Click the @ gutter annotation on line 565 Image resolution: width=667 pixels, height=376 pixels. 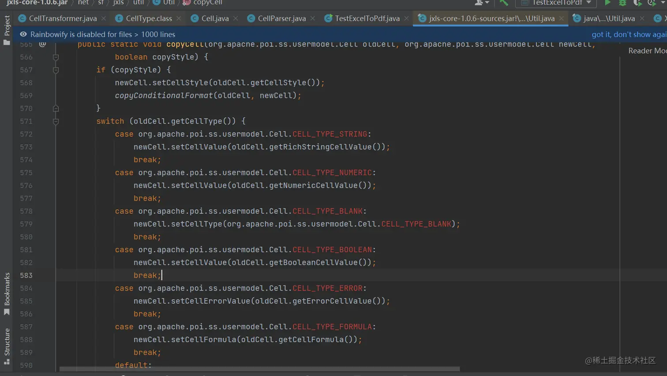point(42,44)
